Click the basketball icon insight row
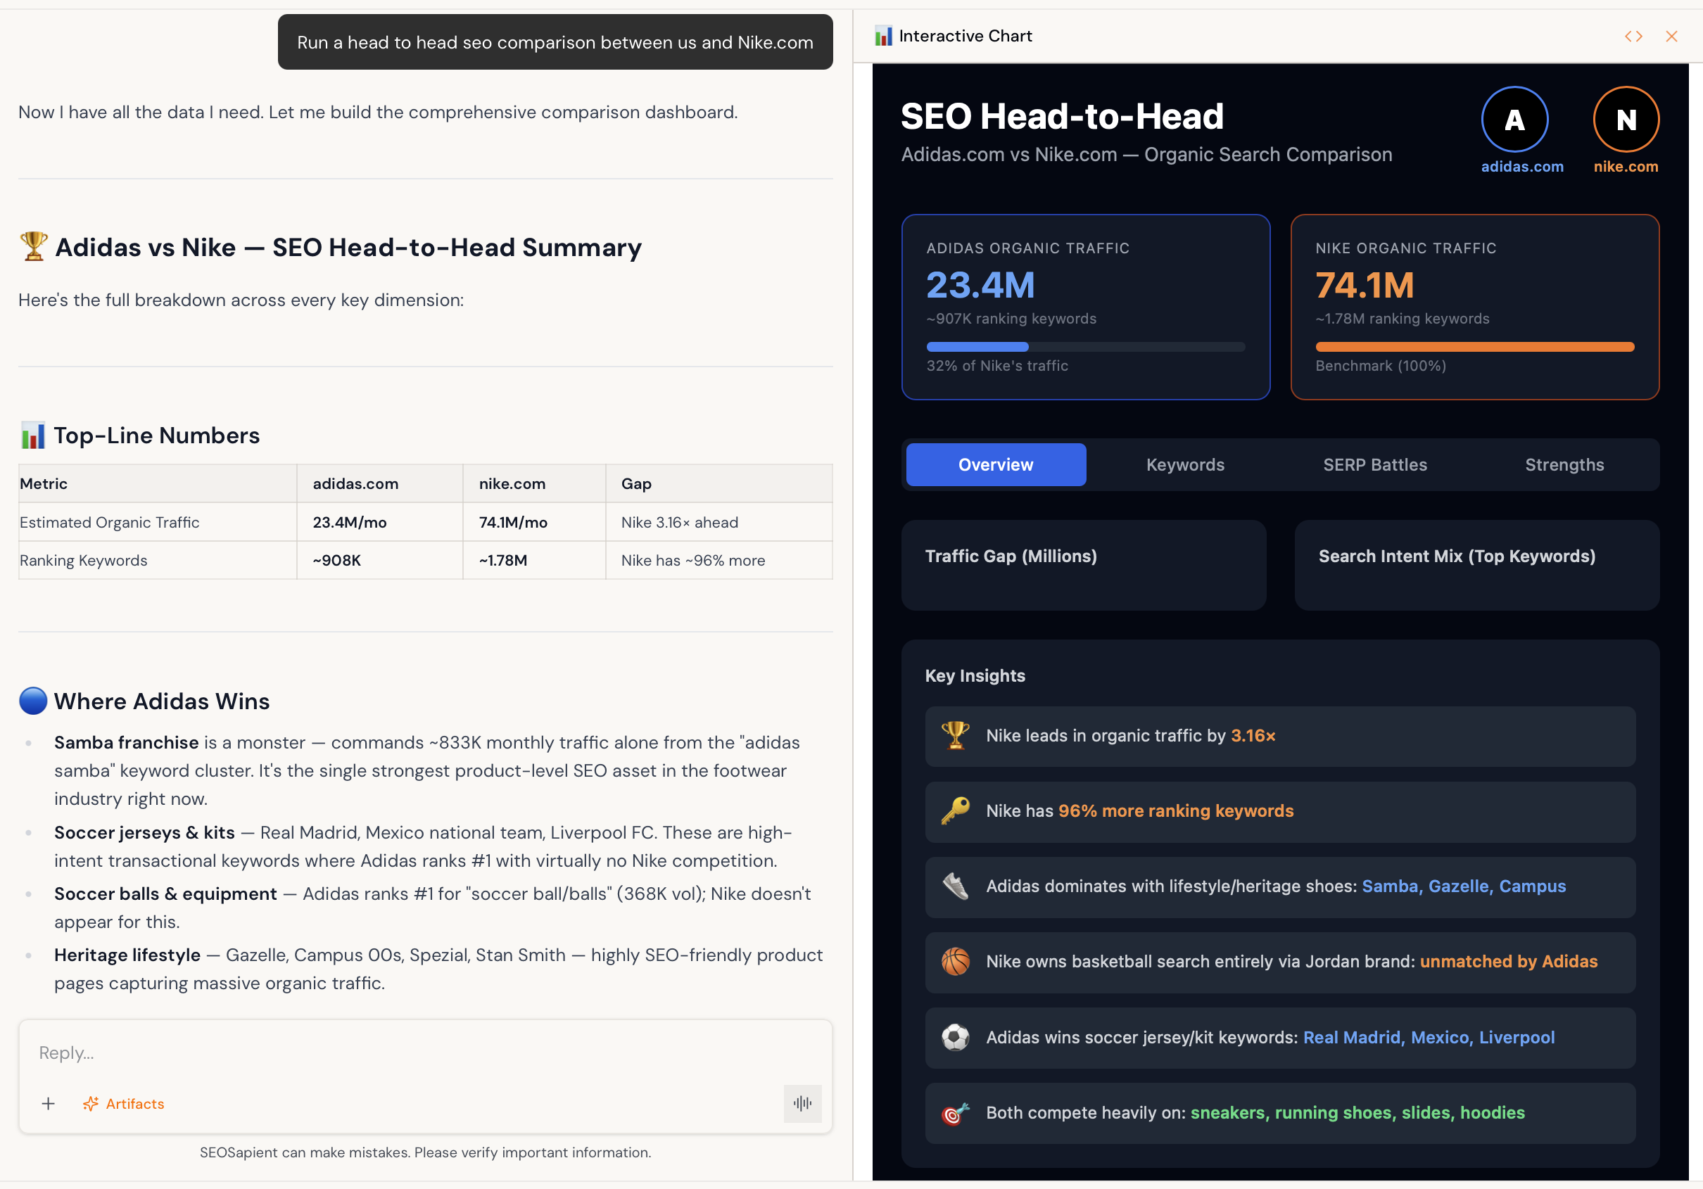This screenshot has width=1703, height=1189. [x=956, y=961]
